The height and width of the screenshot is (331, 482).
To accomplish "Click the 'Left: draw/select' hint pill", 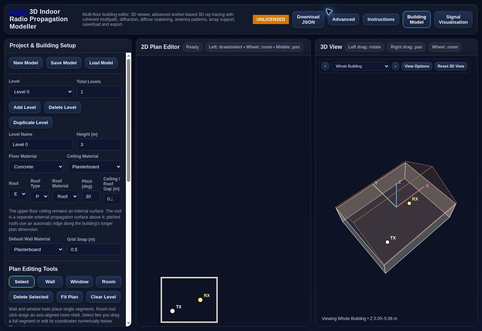I will (254, 47).
